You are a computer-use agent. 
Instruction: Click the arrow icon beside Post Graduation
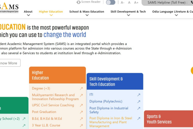click(81, 112)
